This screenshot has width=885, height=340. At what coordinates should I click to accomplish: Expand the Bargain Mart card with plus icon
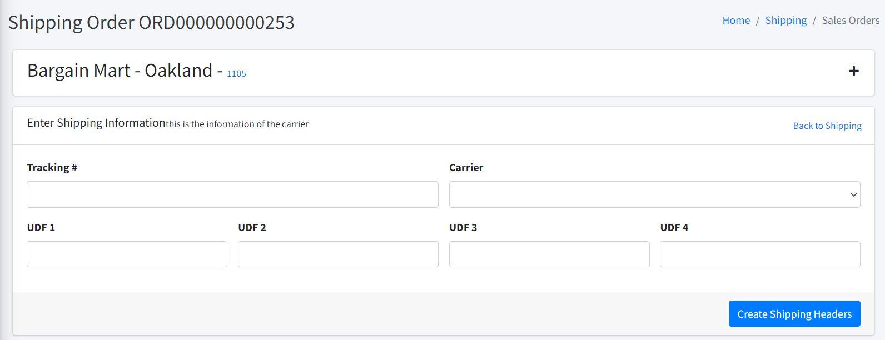853,71
